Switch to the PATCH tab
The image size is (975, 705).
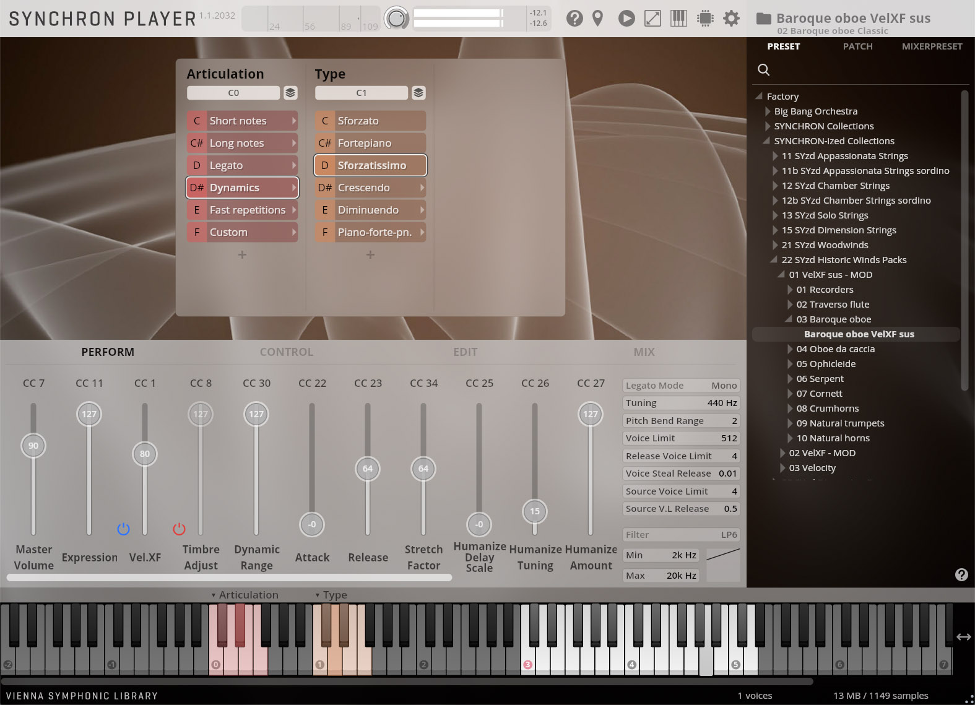858,46
